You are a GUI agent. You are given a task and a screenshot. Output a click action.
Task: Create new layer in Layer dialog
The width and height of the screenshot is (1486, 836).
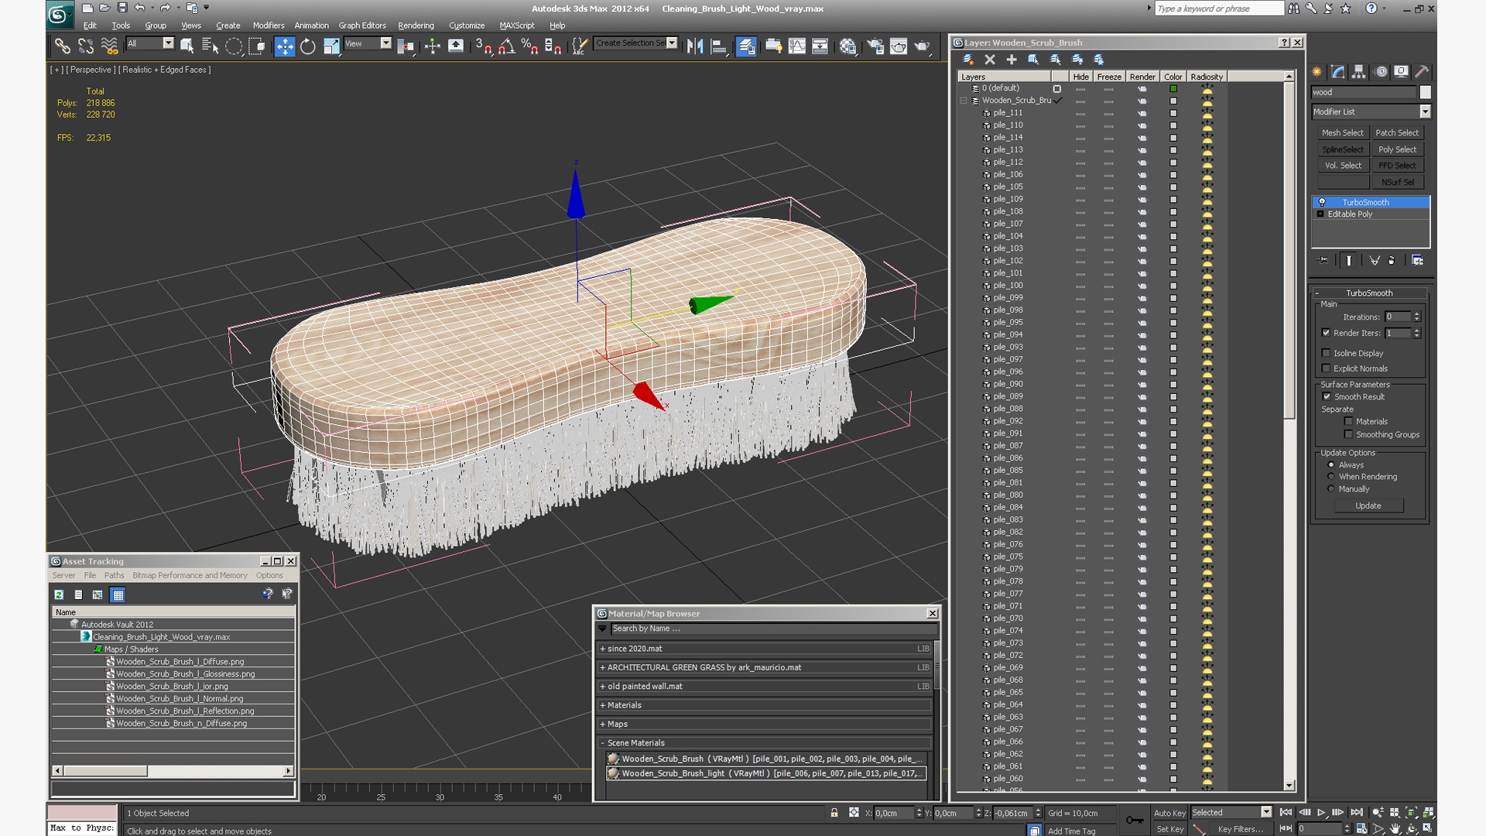[967, 59]
